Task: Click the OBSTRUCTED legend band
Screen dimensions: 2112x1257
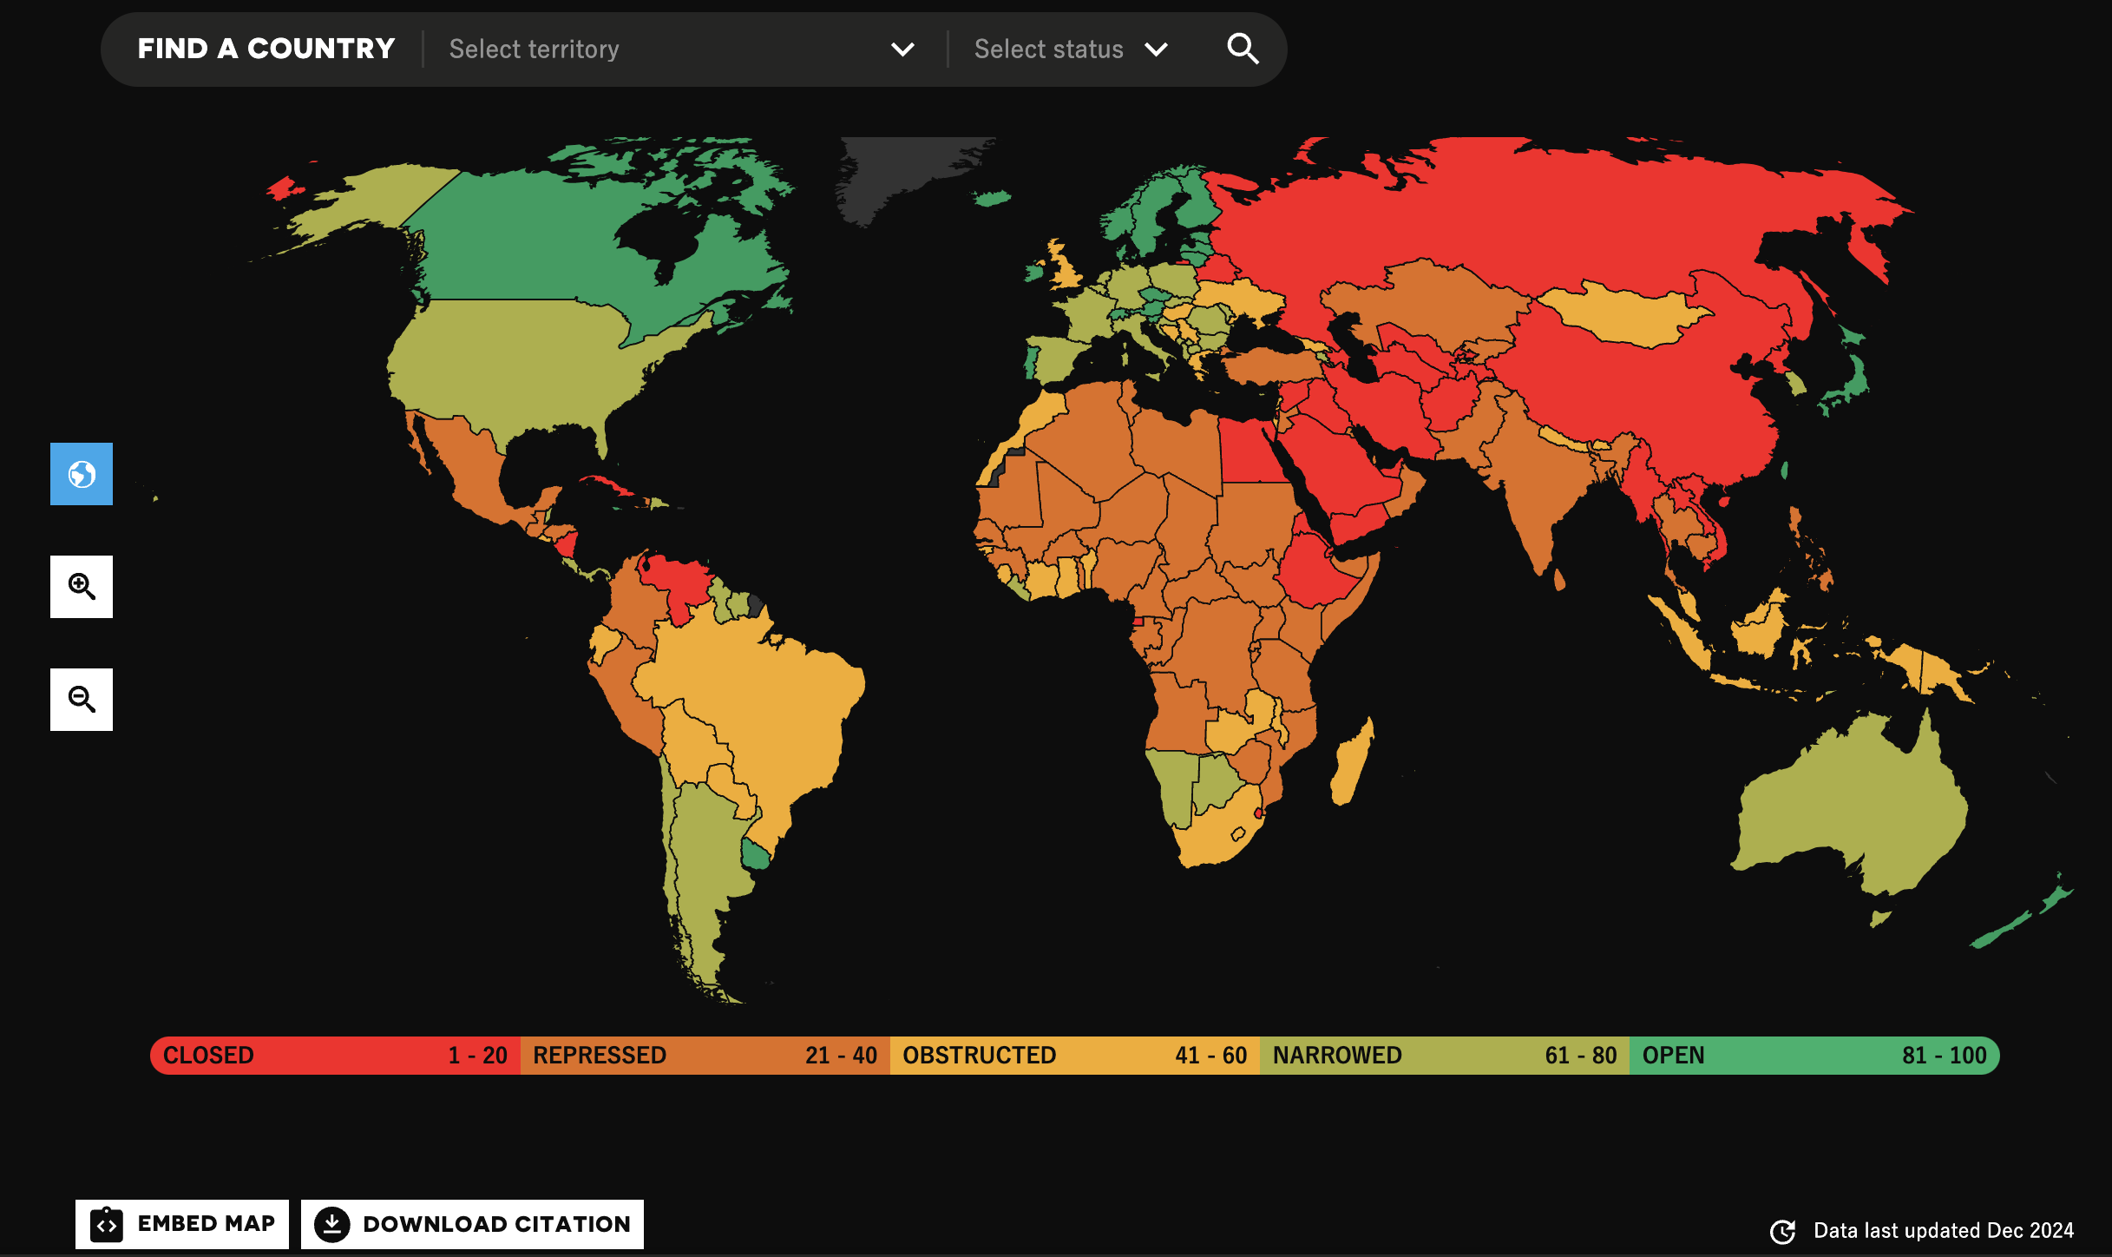Action: click(1074, 1056)
